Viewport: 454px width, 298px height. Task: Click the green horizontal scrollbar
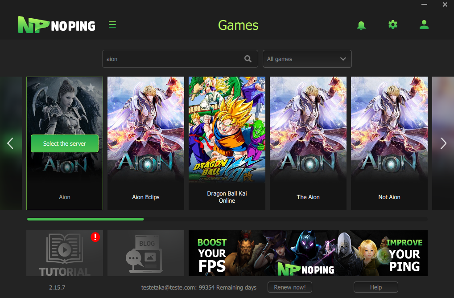tap(86, 219)
